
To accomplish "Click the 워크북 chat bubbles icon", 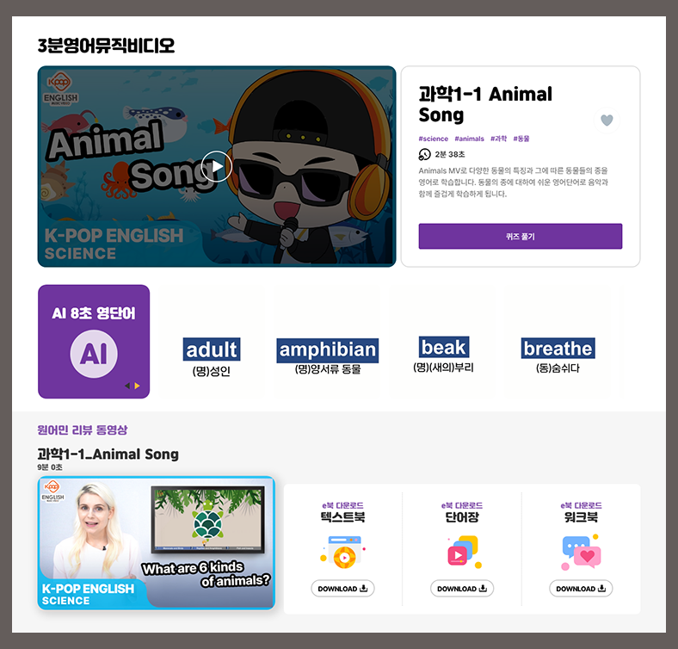I will (581, 552).
